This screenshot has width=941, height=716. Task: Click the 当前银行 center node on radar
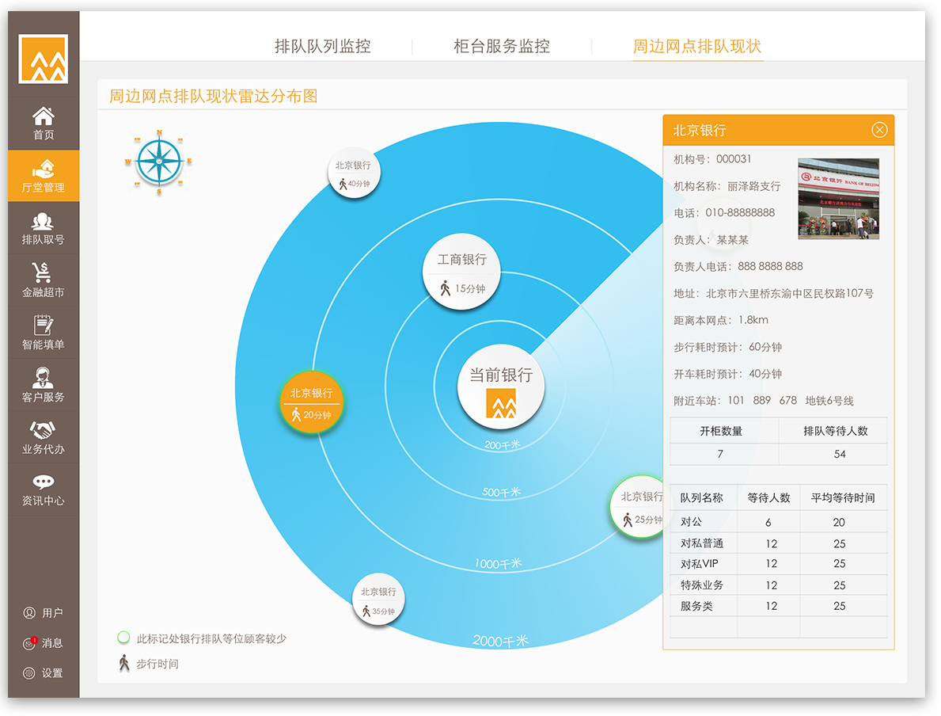501,386
